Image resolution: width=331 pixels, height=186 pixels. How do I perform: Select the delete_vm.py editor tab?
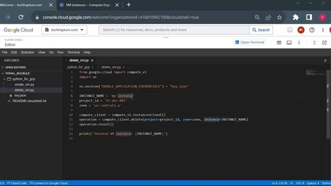(x=79, y=60)
